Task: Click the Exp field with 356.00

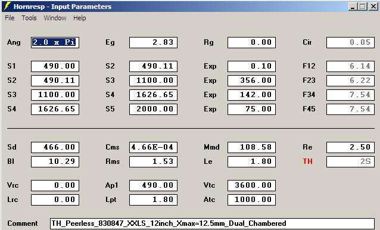Action: [251, 80]
